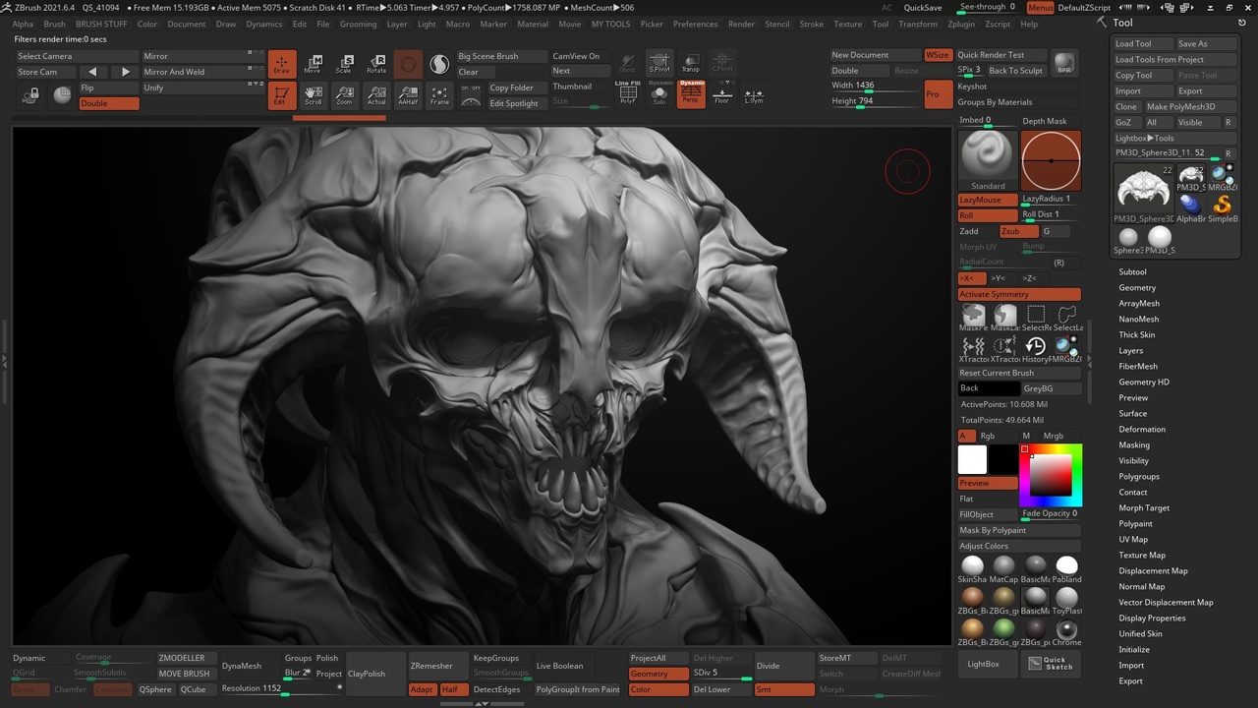
Task: Select the Move tool icon
Action: click(312, 64)
